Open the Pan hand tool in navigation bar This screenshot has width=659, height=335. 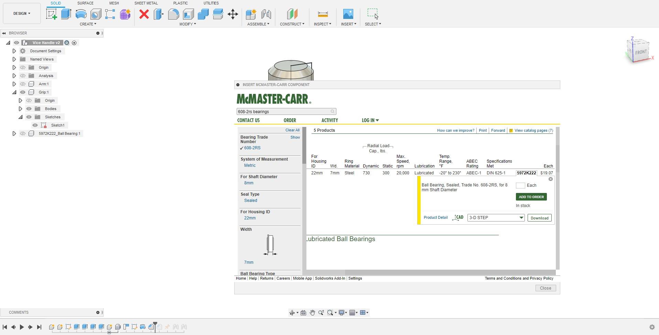pyautogui.click(x=312, y=313)
